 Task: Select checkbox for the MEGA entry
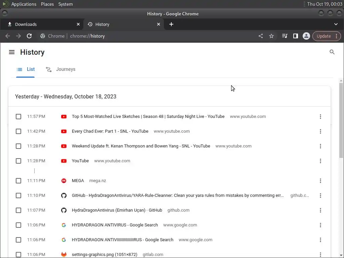18,181
